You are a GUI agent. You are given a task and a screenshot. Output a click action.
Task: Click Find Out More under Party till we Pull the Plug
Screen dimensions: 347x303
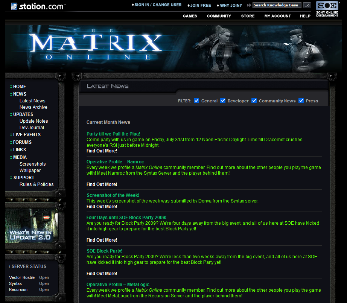[102, 151]
